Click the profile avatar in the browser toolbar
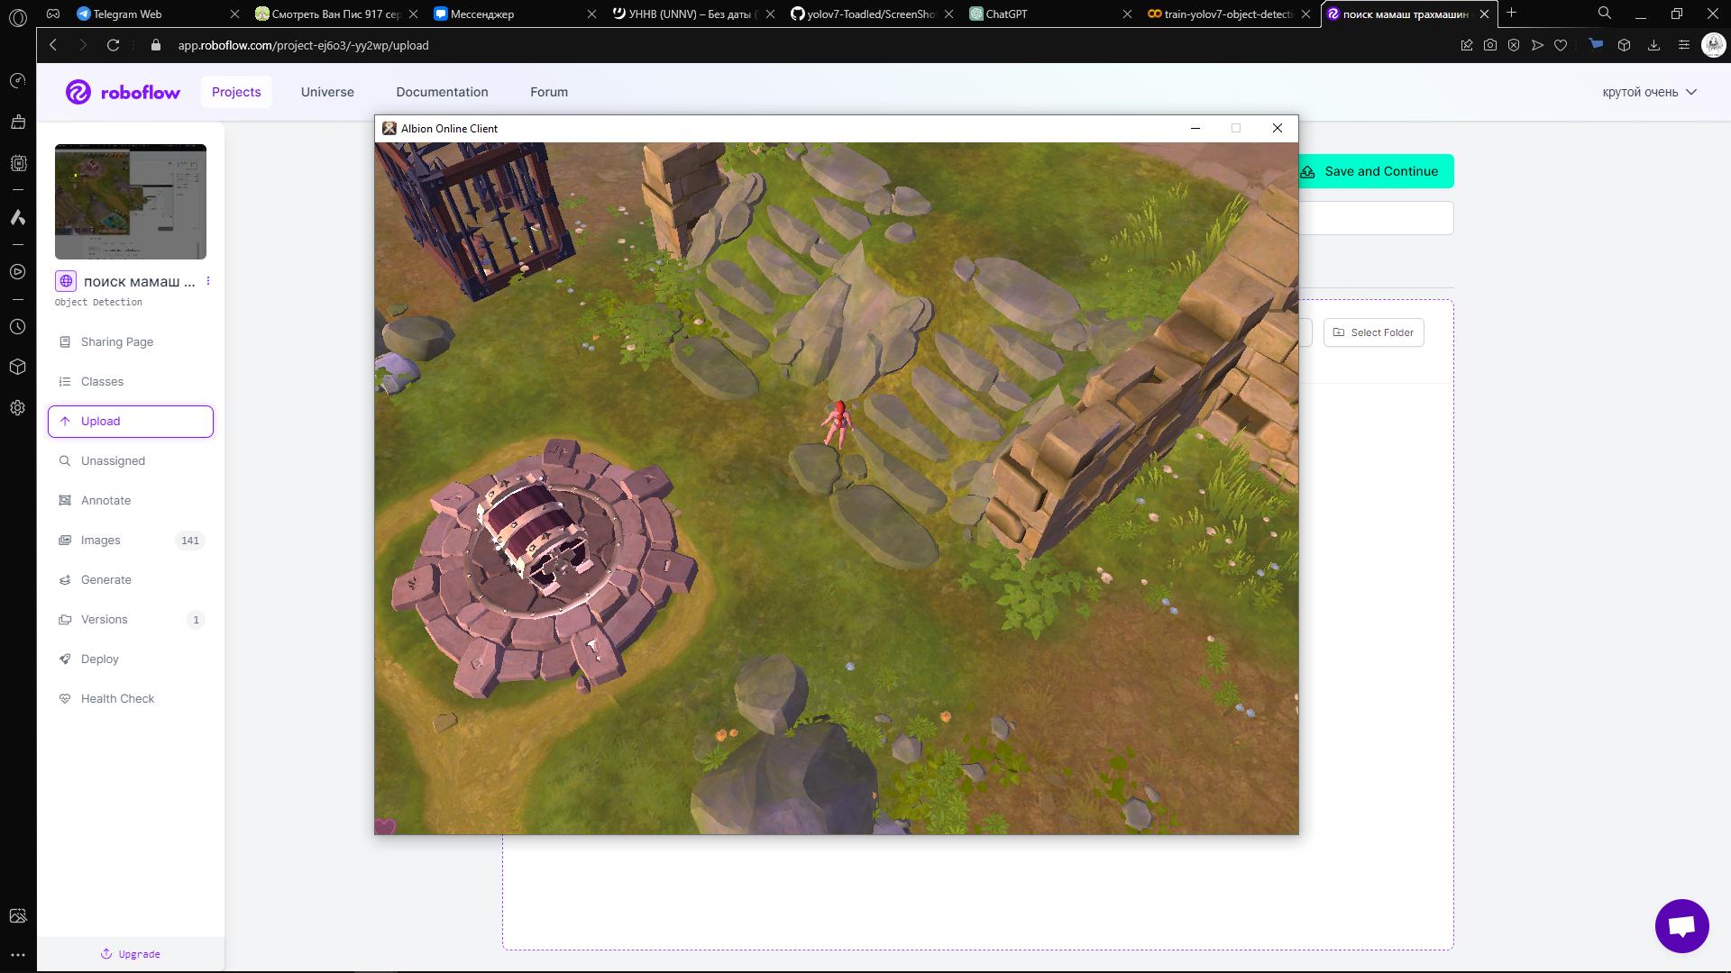1731x973 pixels. point(1713,45)
